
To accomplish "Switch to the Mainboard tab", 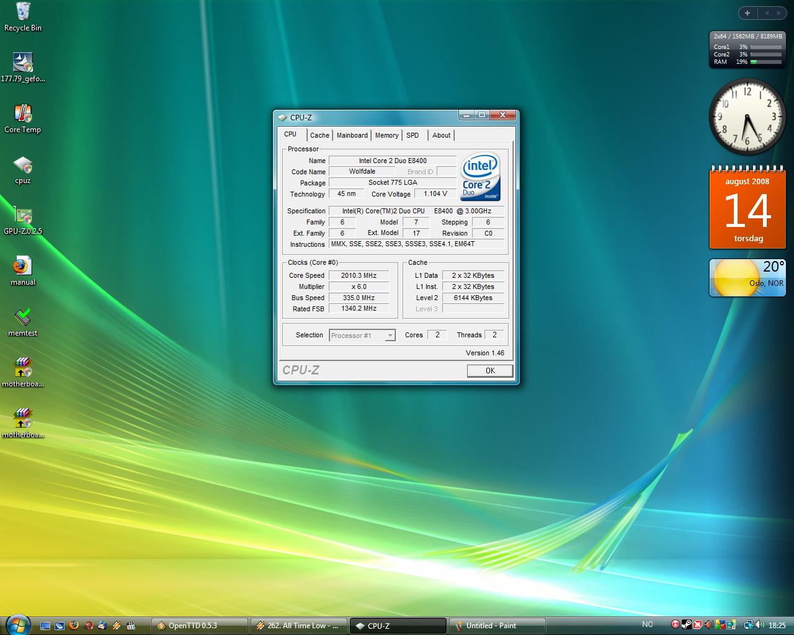I will (x=352, y=135).
